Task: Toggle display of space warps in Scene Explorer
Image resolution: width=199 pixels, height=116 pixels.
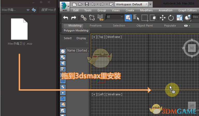Action: click(63, 81)
